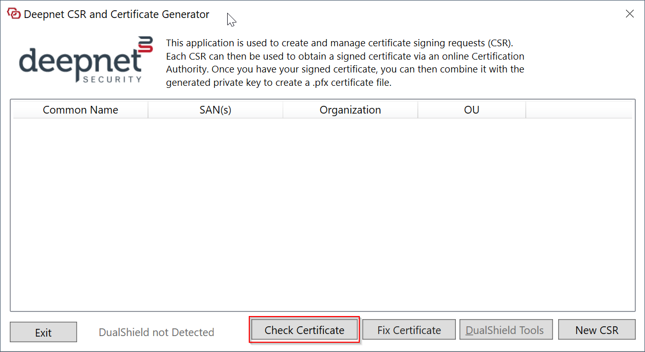The width and height of the screenshot is (645, 352).
Task: Click the window title text in title bar
Action: (x=117, y=14)
